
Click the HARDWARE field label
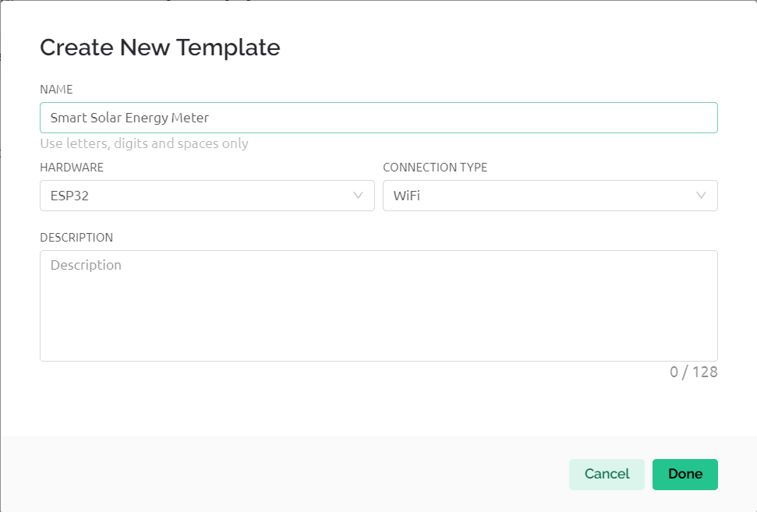(72, 168)
